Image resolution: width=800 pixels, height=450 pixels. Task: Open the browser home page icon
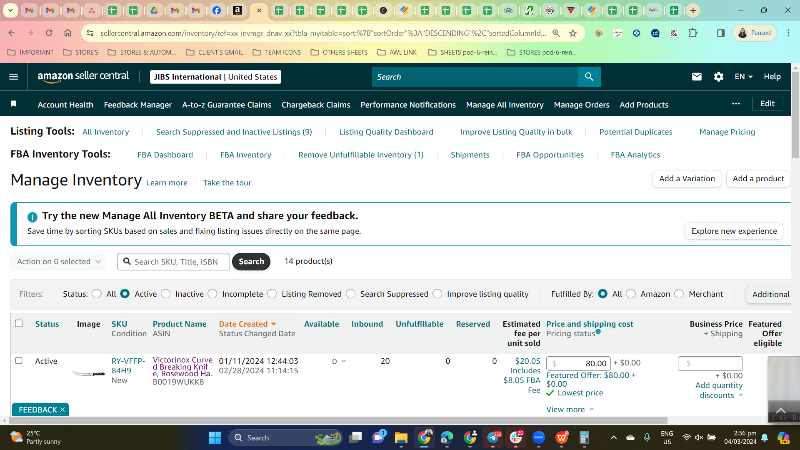coord(67,33)
